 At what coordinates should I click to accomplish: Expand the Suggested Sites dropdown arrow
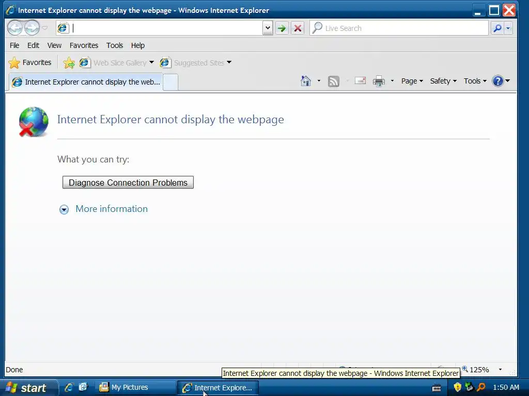[229, 62]
